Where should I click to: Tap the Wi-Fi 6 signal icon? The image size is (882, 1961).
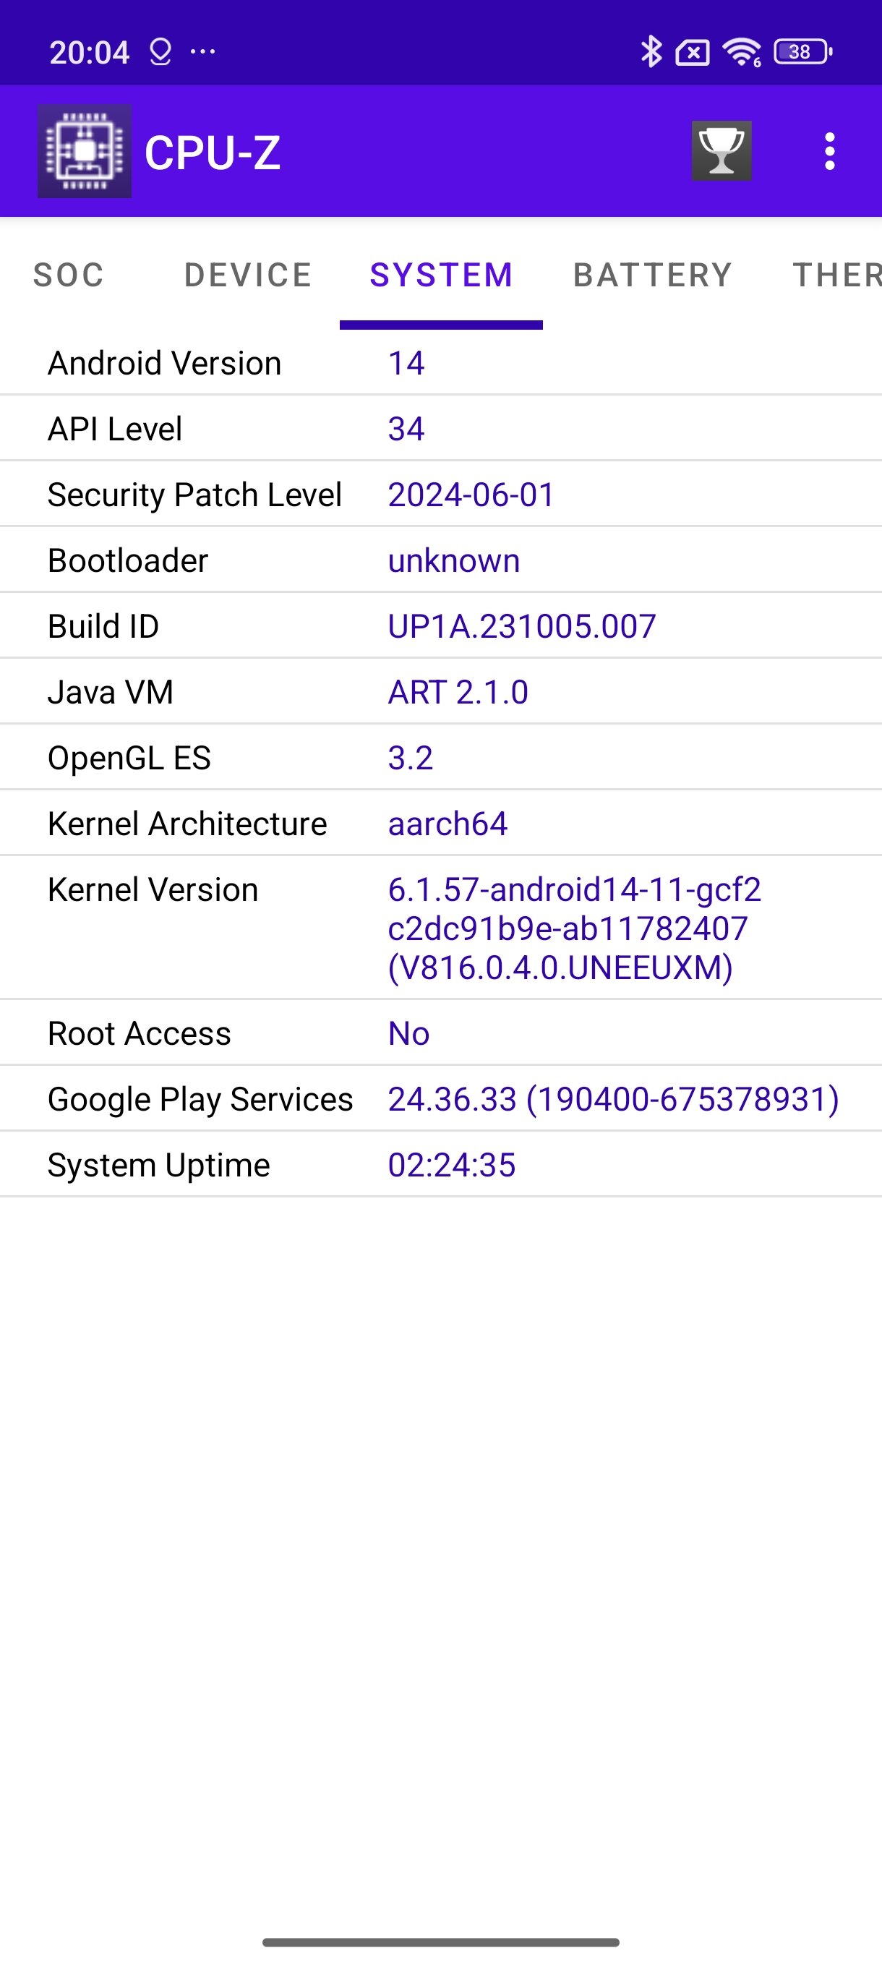pyautogui.click(x=742, y=52)
